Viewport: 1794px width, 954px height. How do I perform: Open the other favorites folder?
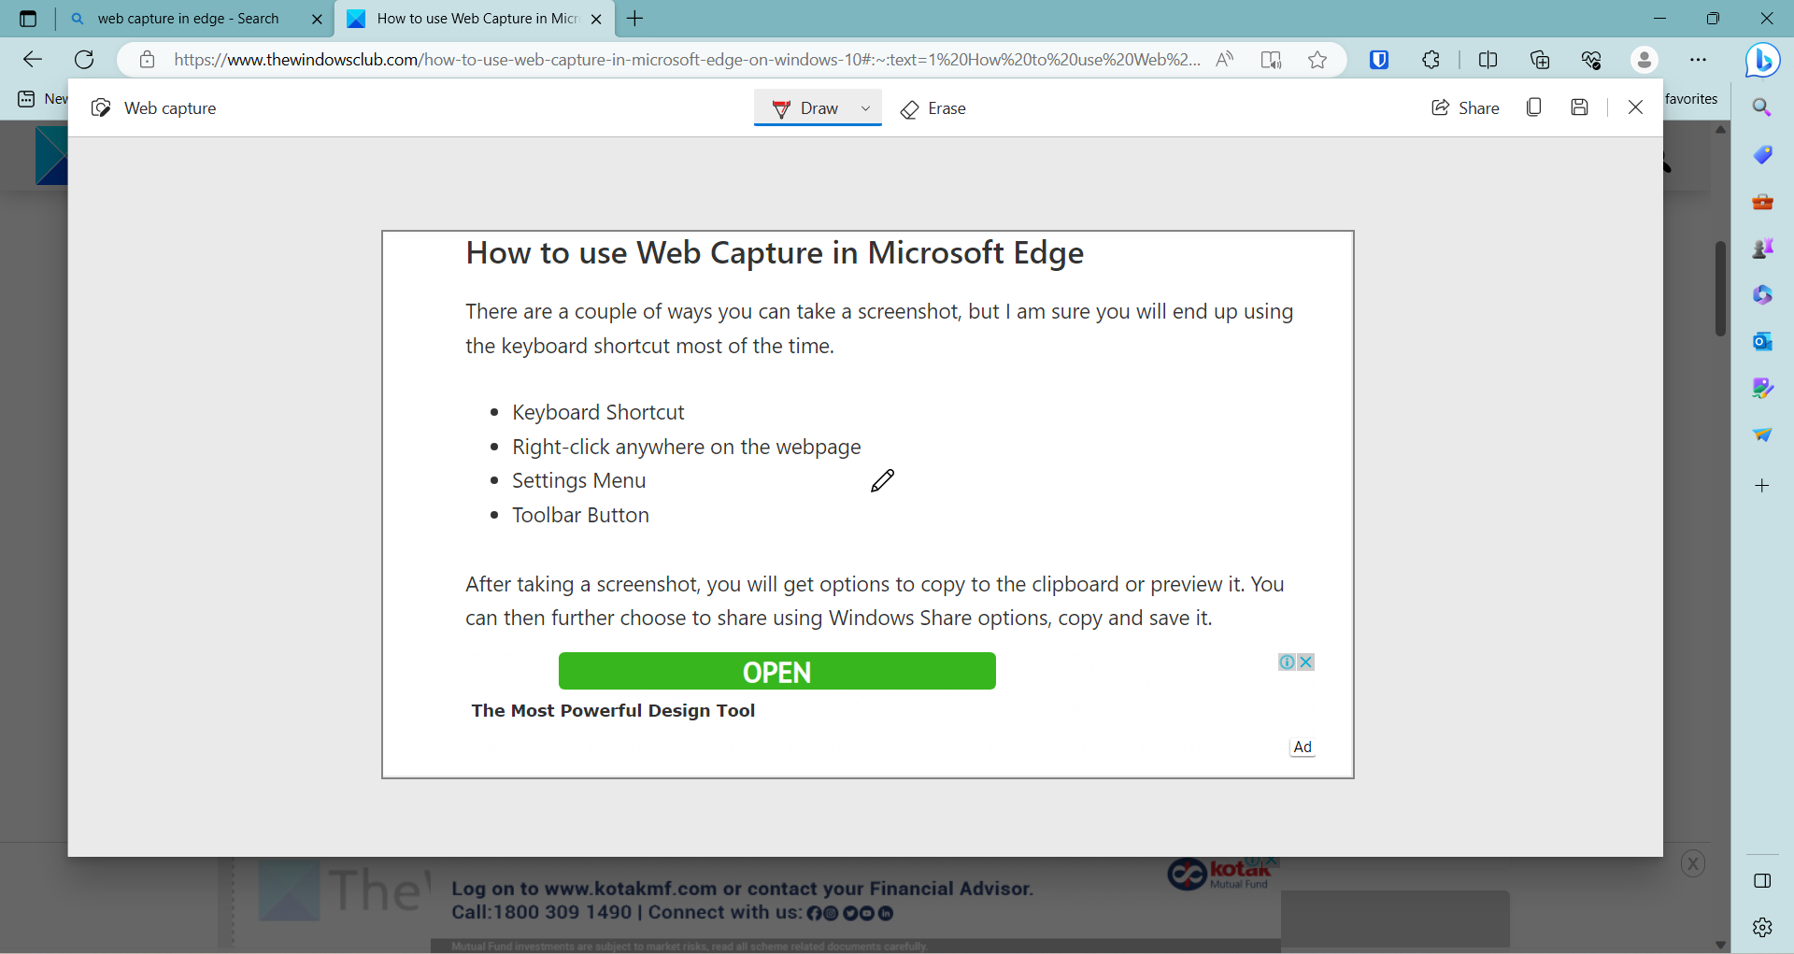pos(1691,98)
